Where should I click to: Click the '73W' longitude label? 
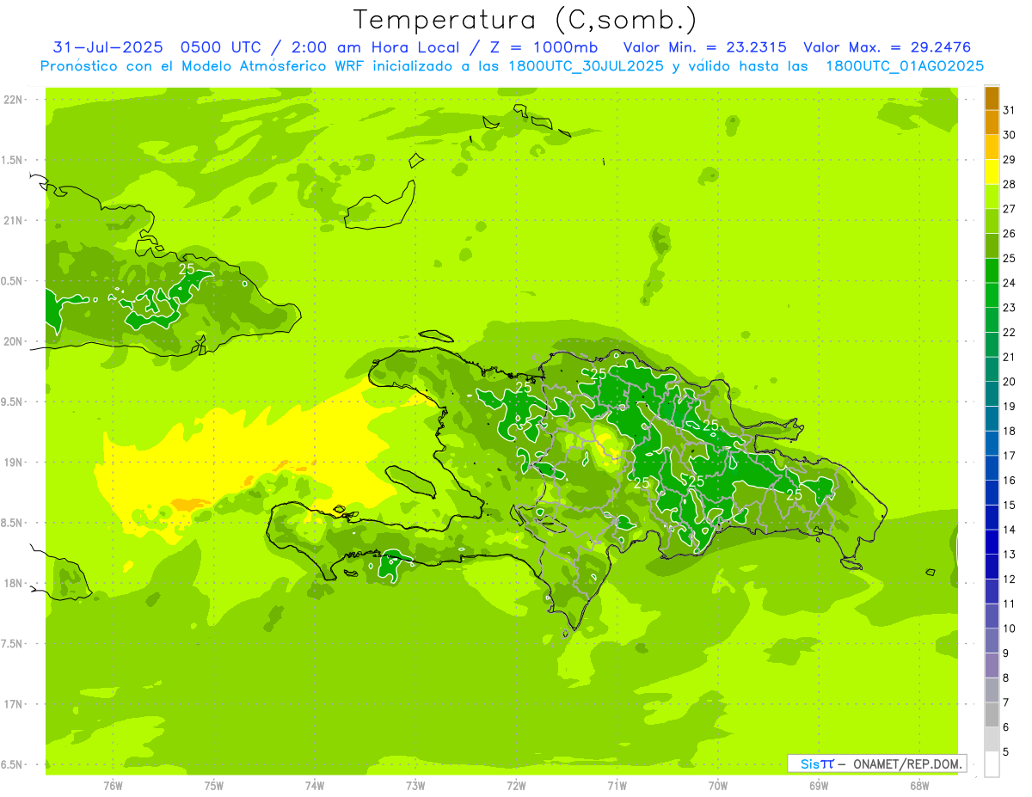[x=415, y=786]
